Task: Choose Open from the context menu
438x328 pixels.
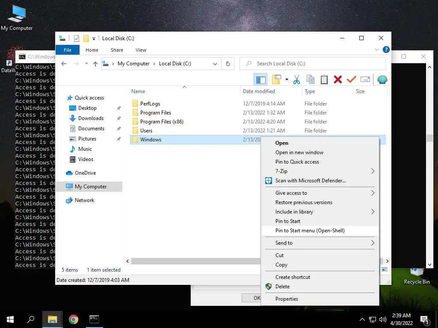Action: pos(320,143)
